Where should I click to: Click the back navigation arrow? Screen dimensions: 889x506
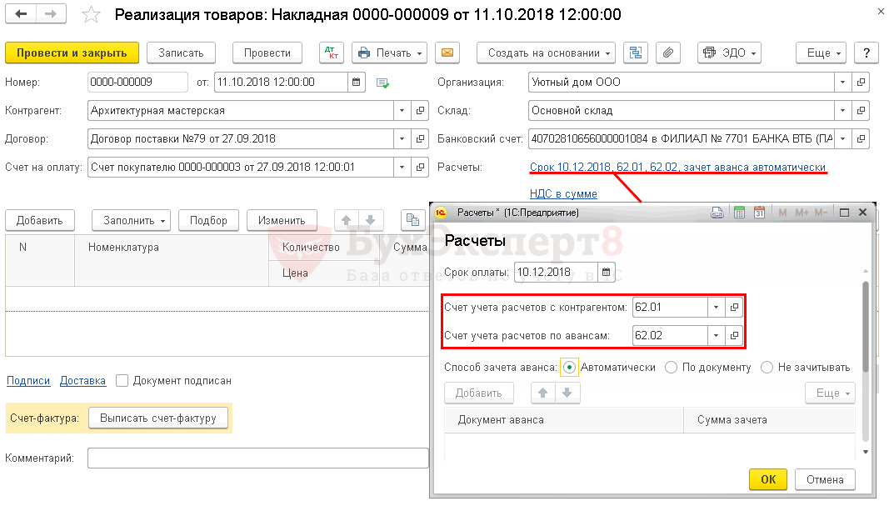[x=21, y=15]
